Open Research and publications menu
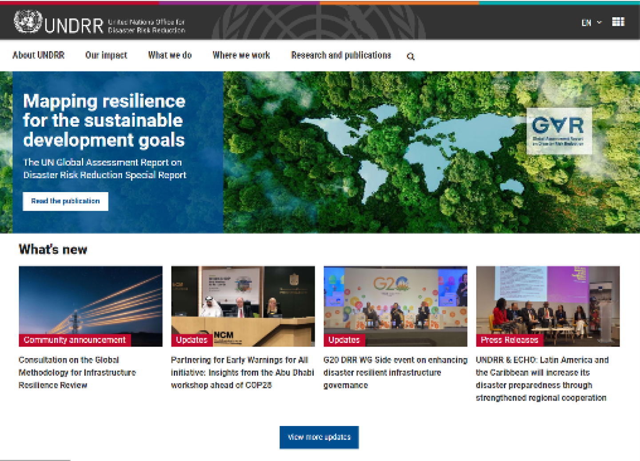The height and width of the screenshot is (461, 640). 340,55
